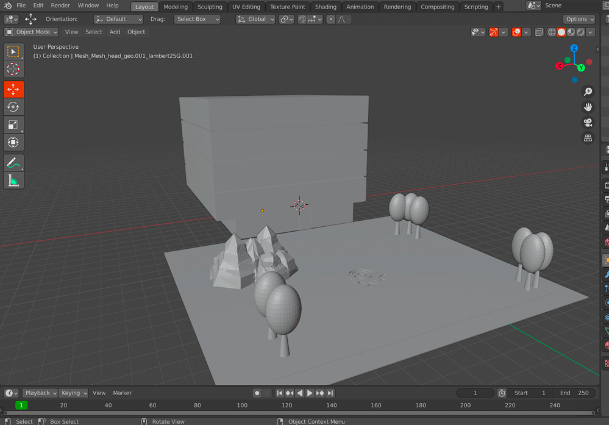609x425 pixels.
Task: Open the Object Mode dropdown
Action: (x=32, y=32)
